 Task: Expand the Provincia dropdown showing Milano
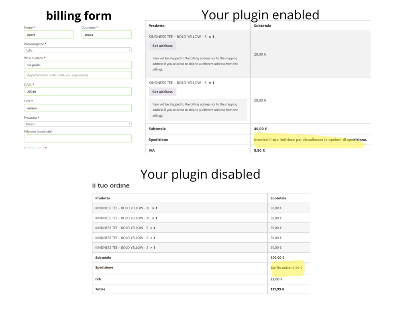click(77, 124)
